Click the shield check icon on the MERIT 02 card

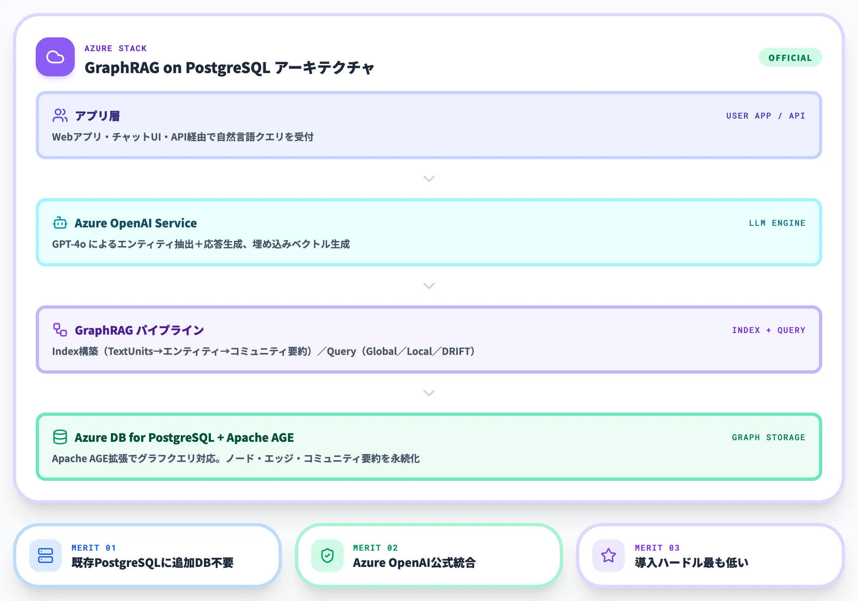coord(327,556)
